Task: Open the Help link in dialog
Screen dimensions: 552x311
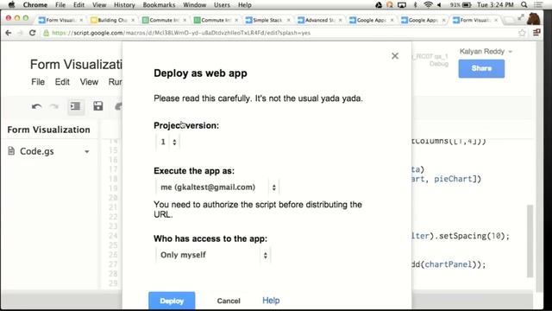Action: tap(271, 301)
